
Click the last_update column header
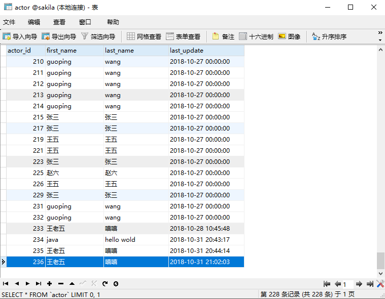pos(206,51)
